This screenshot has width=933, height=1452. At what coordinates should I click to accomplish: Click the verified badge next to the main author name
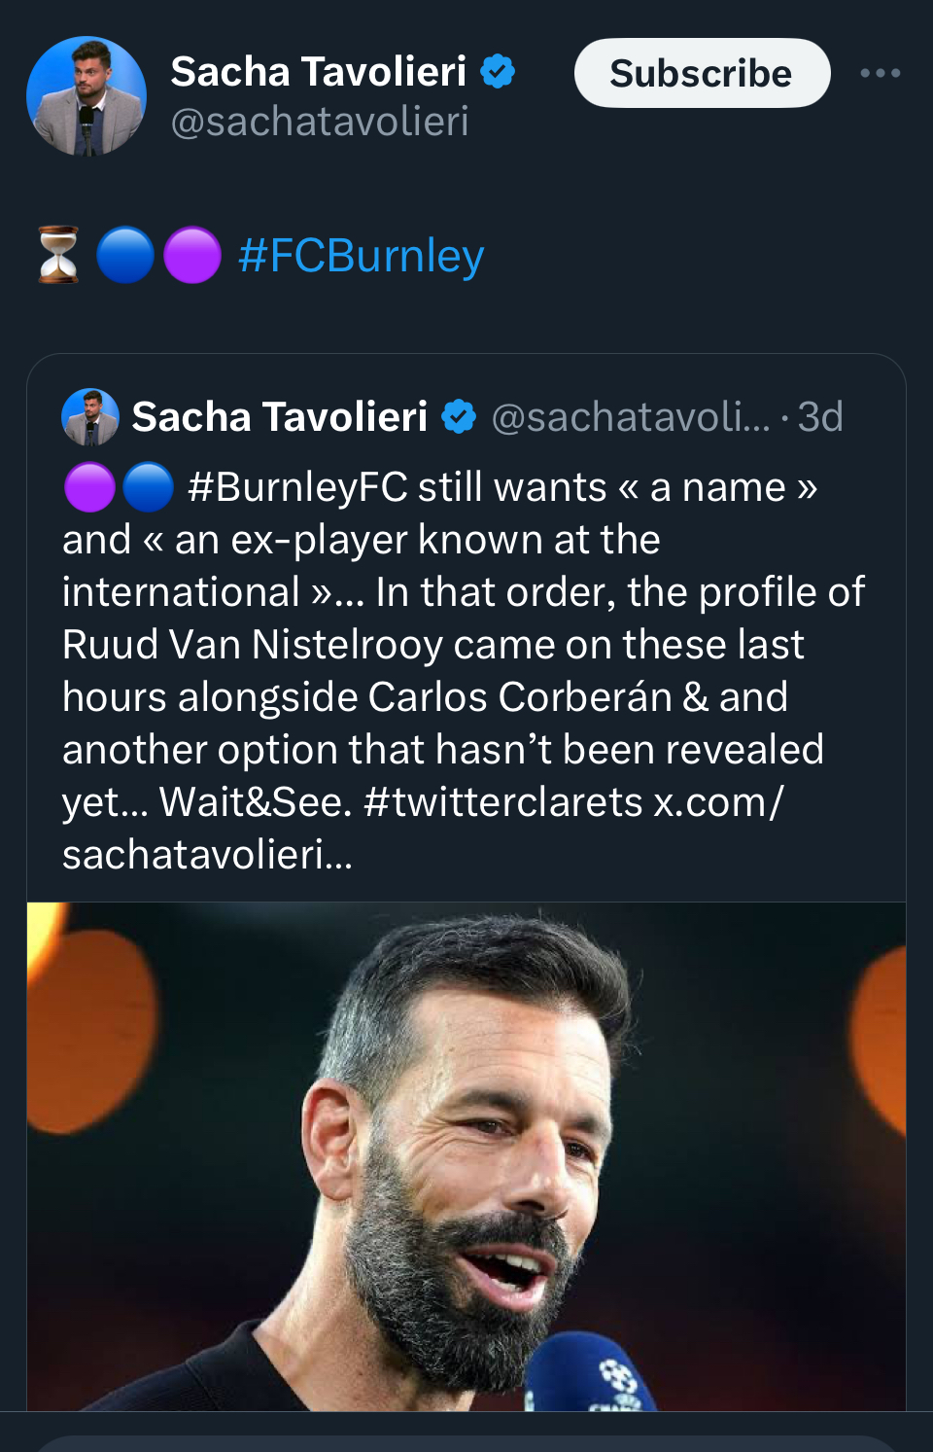click(498, 72)
